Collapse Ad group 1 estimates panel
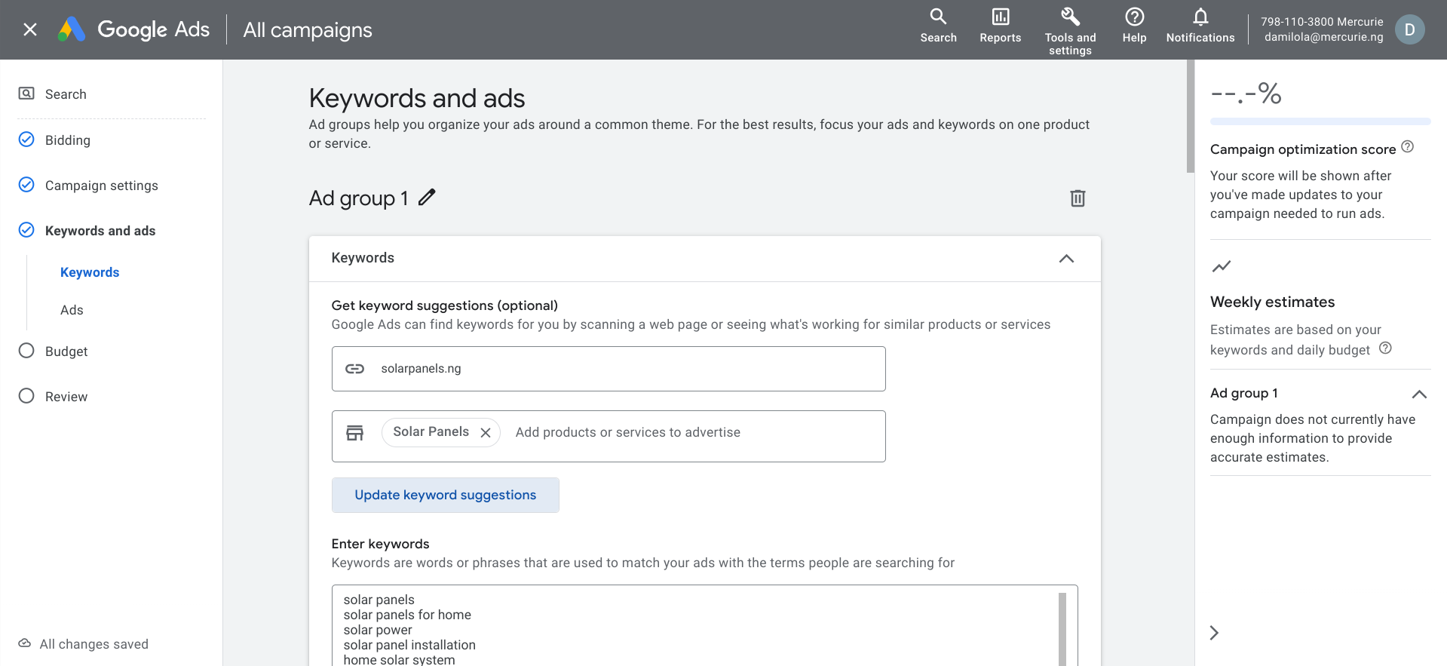 click(x=1419, y=394)
